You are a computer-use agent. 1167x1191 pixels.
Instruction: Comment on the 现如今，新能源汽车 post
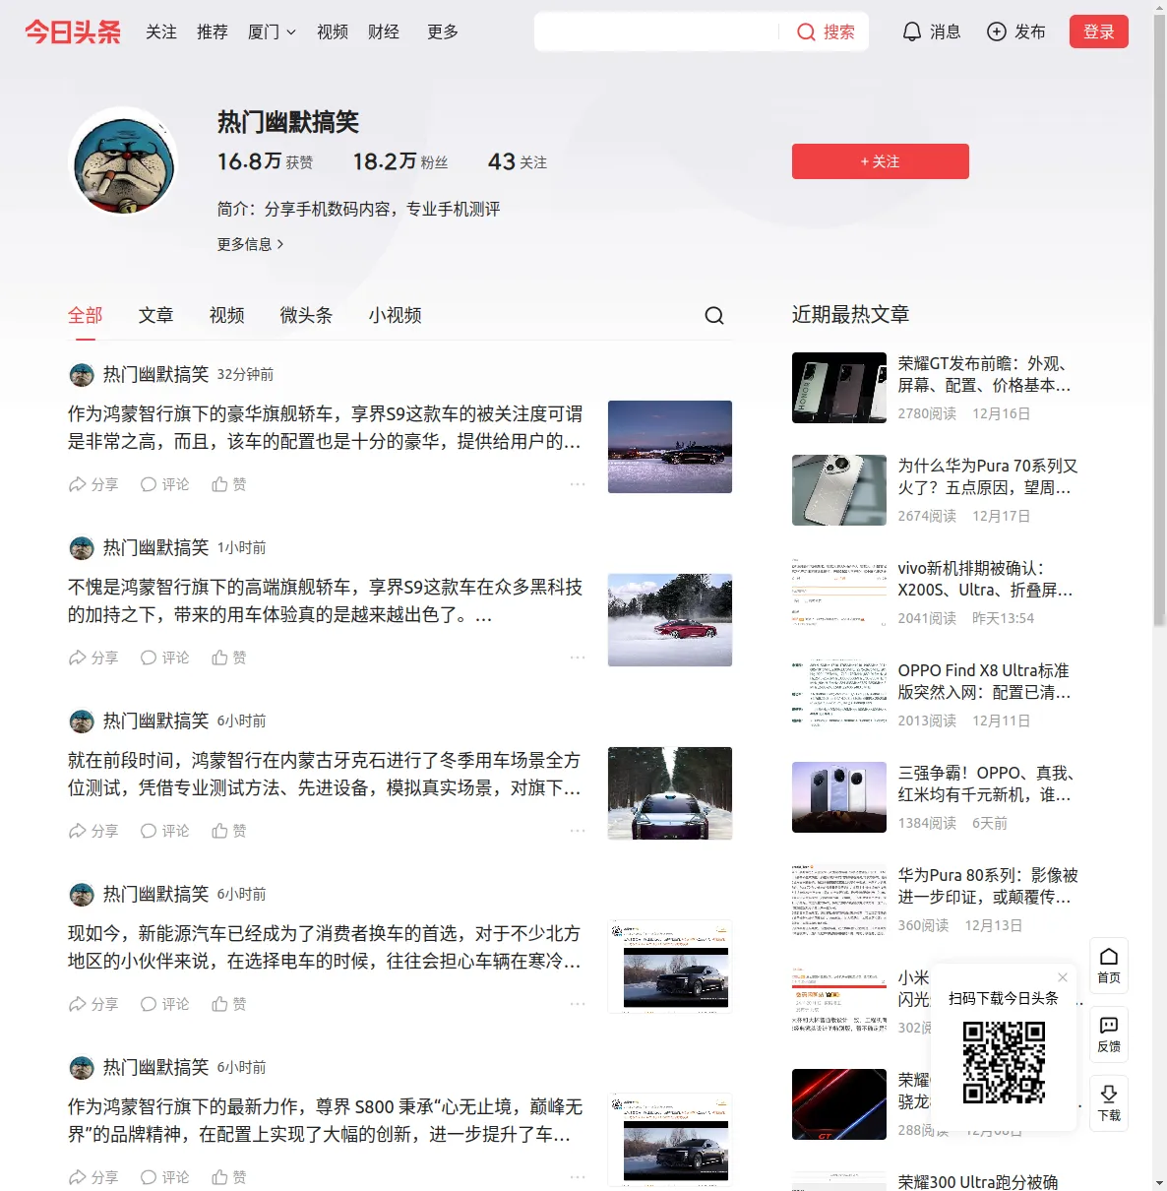pos(165,1004)
